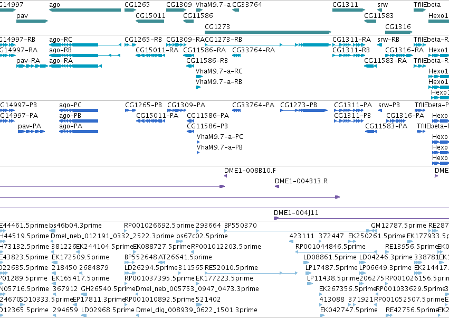
Task: Click transcript CG1265-RB
Action: 143,40
